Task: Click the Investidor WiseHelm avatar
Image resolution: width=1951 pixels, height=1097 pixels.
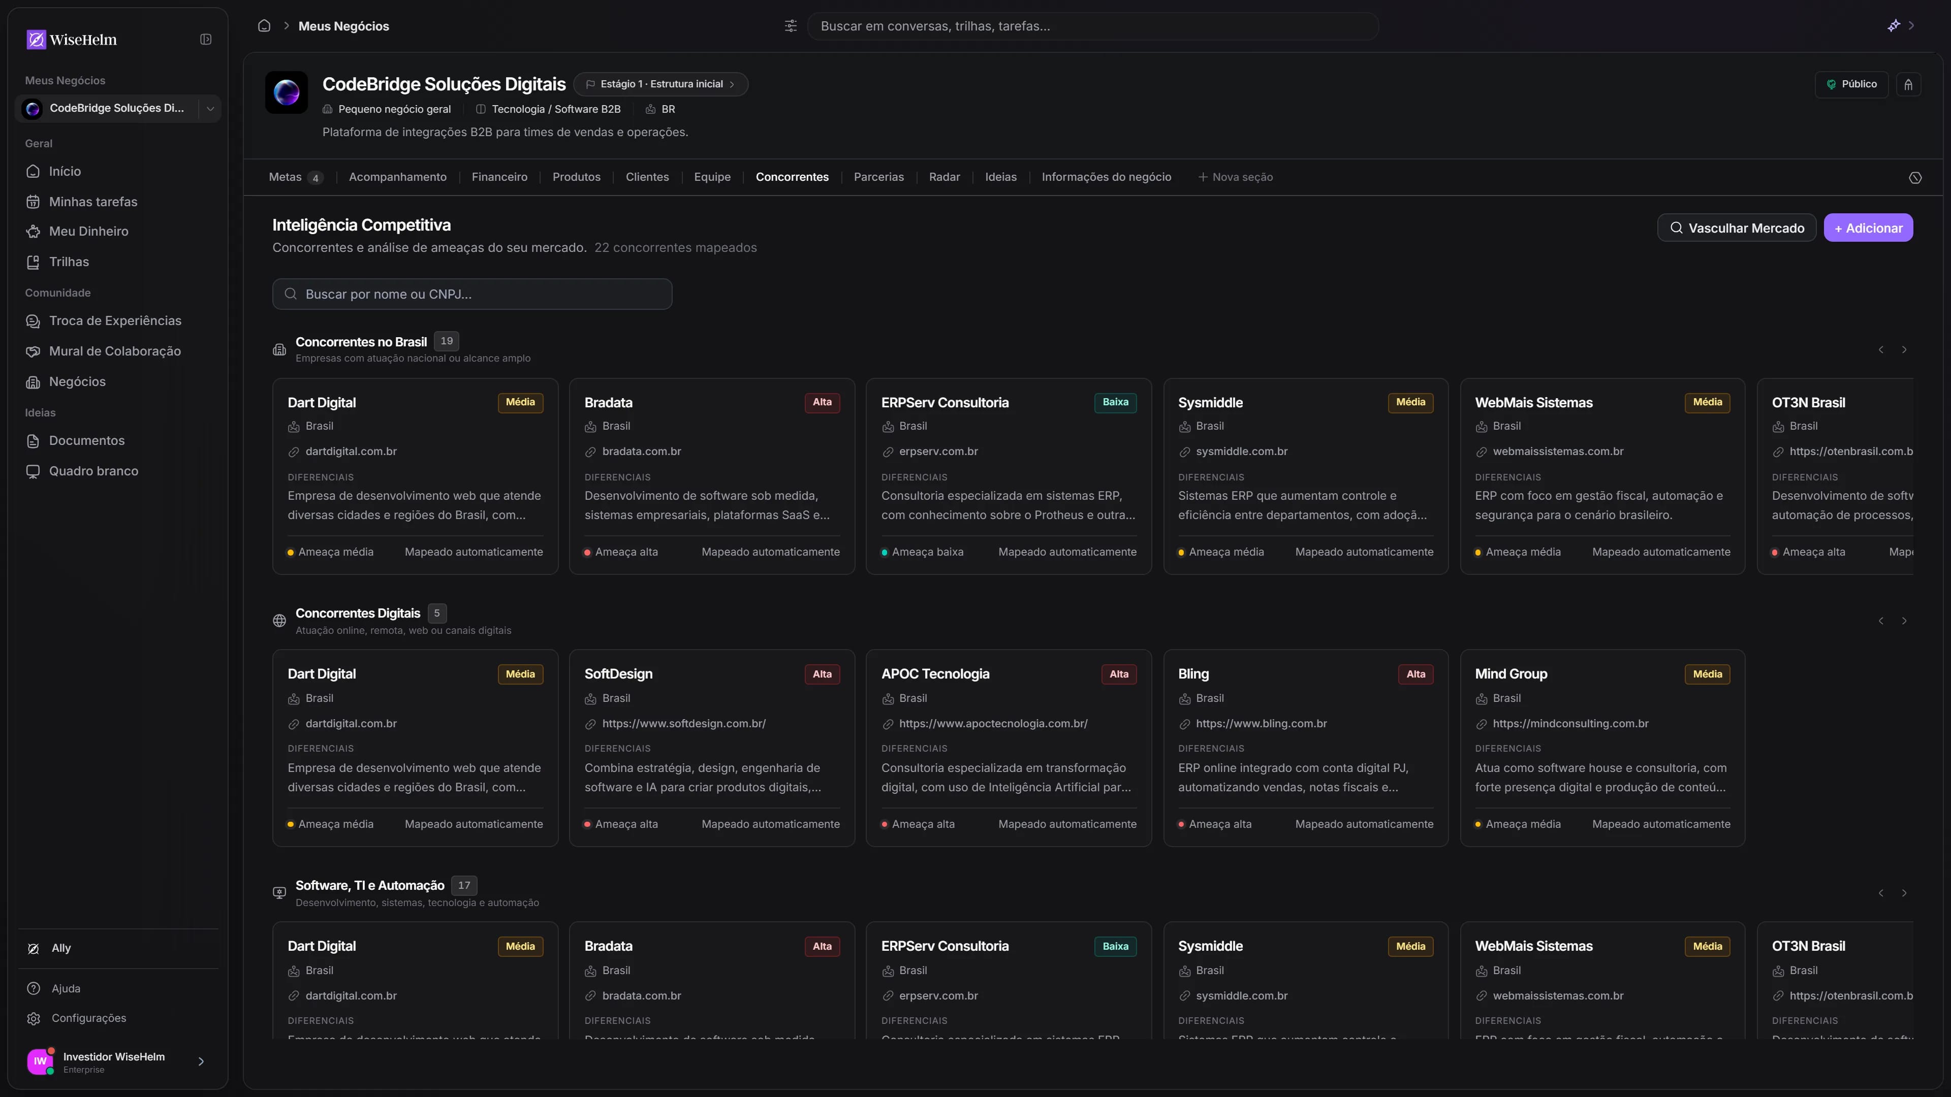Action: (x=40, y=1060)
